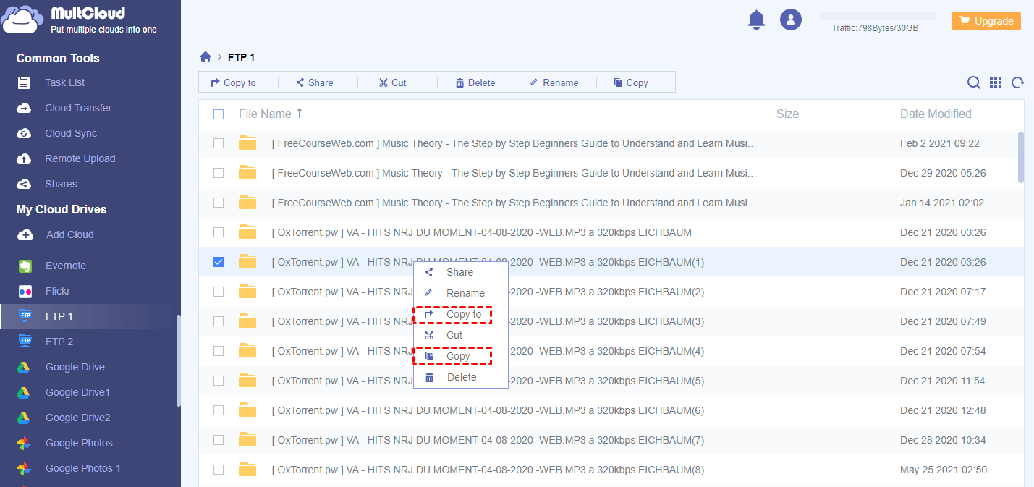This screenshot has height=487, width=1034.
Task: Select Rename in the context menu
Action: coord(464,293)
